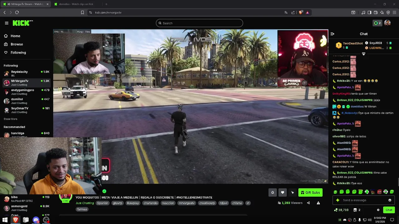Report stream with warning triangle icon
The width and height of the screenshot is (399, 224).
pos(318,203)
